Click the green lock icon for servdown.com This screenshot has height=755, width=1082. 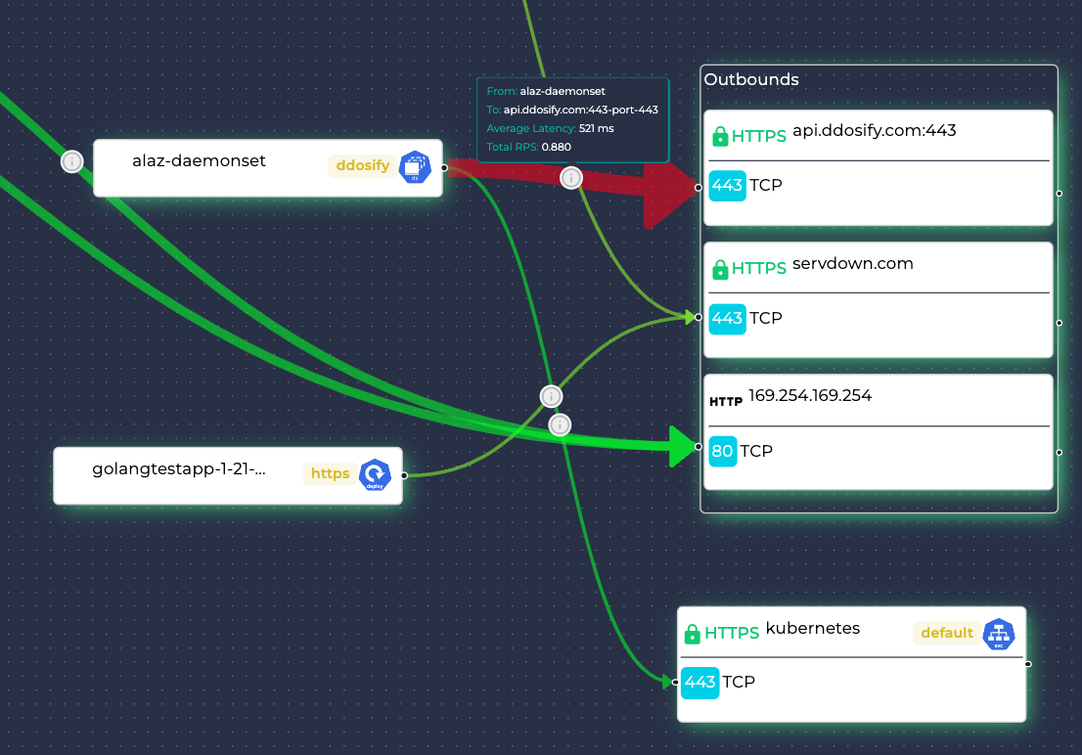[x=720, y=269]
